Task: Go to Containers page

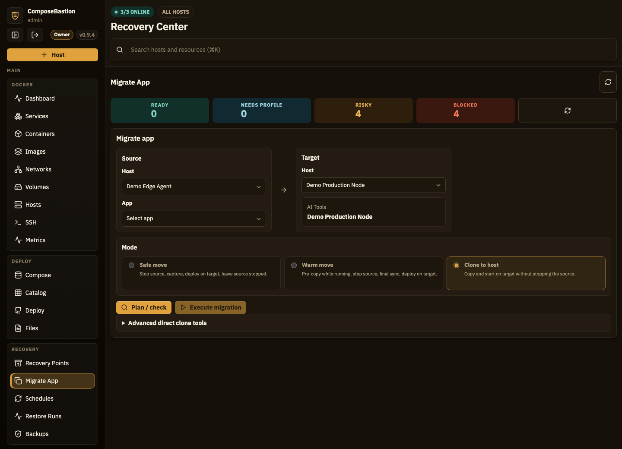Action: point(52,134)
